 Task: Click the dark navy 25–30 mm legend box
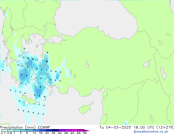55,130
